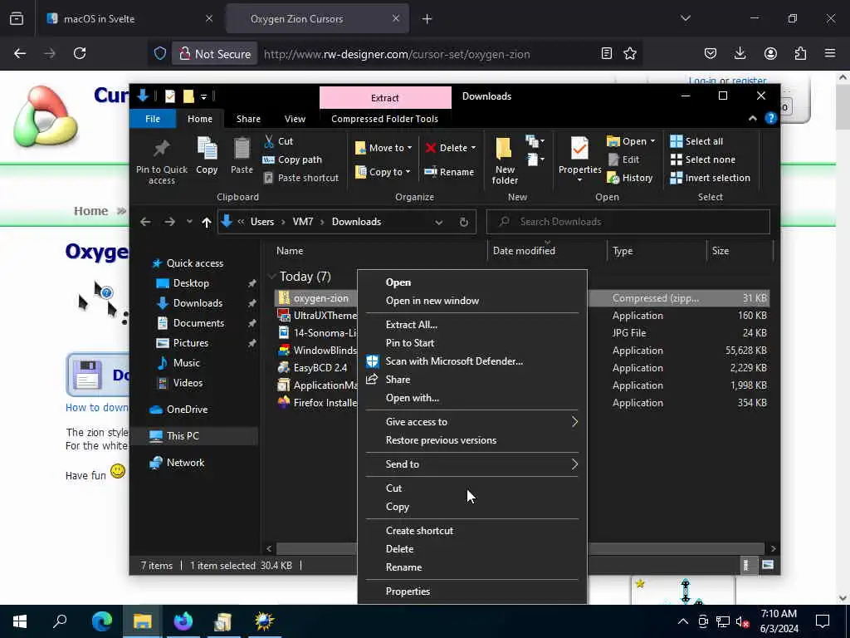Open Pictures in Quick access

coord(190,343)
